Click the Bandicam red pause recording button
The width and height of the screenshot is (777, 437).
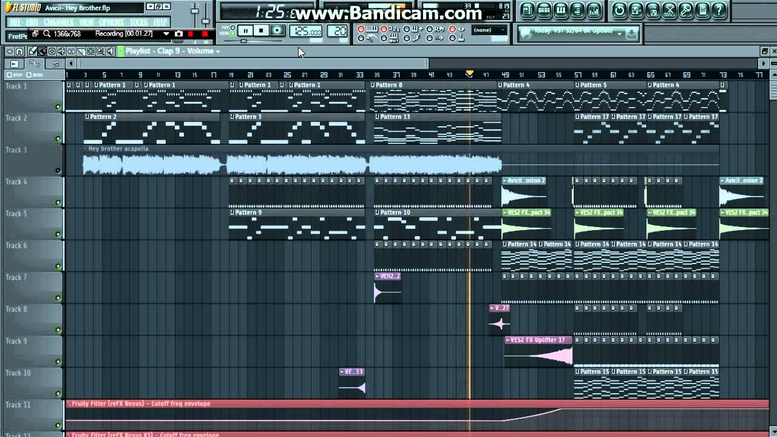(191, 34)
